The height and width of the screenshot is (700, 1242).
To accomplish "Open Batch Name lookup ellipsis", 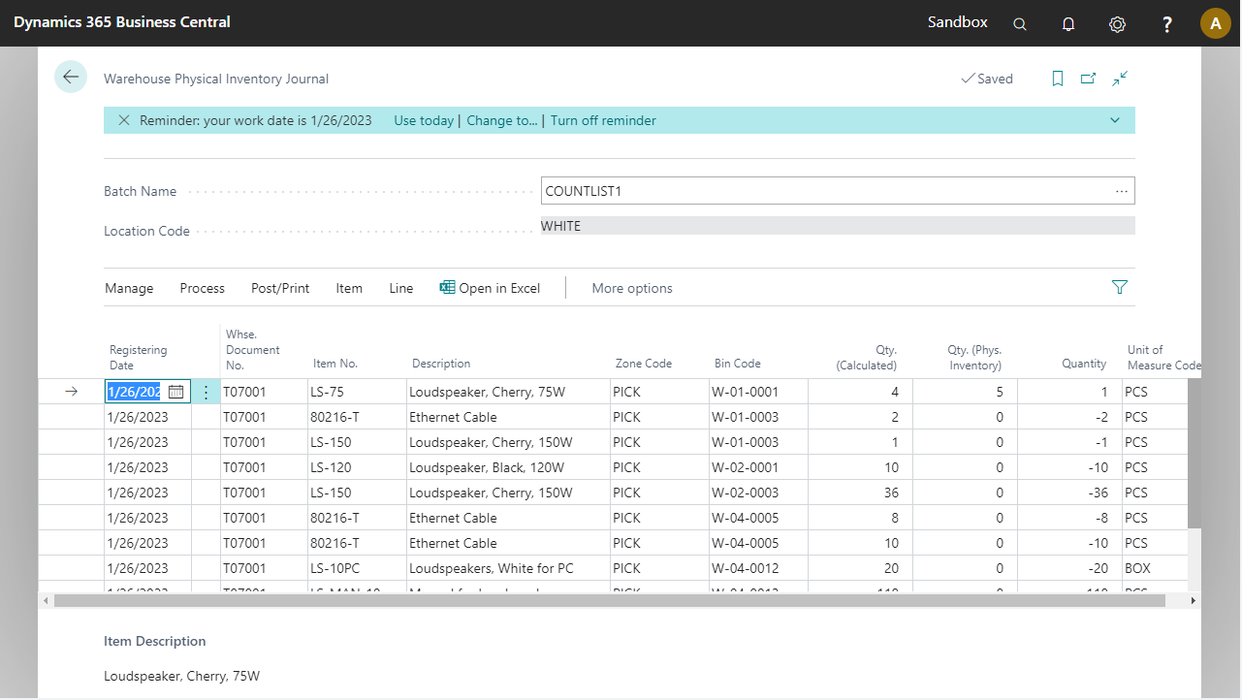I will 1122,191.
